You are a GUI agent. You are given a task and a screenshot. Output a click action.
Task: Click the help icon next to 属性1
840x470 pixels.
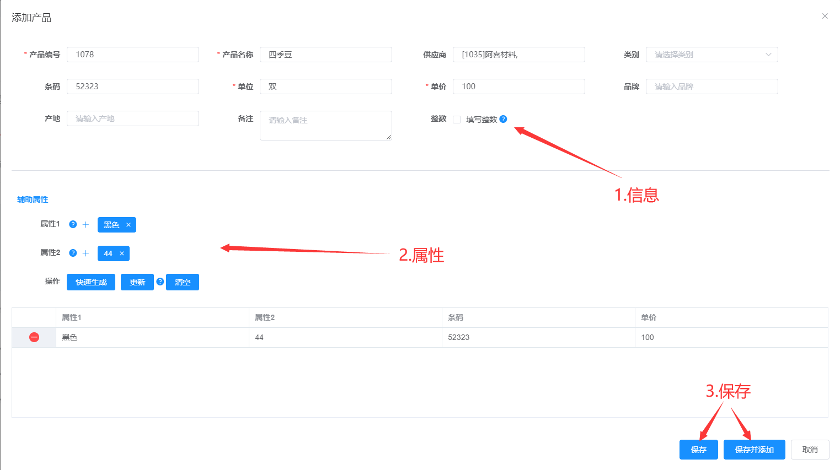[x=73, y=224]
